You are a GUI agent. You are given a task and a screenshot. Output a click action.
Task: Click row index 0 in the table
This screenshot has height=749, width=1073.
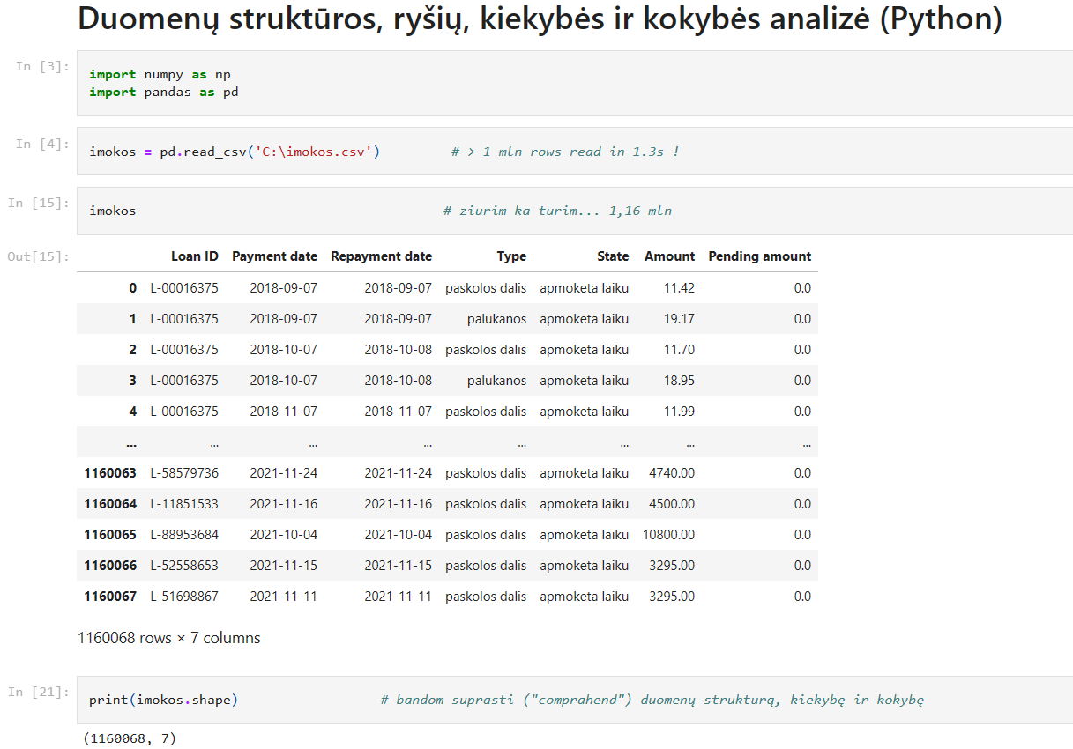[133, 288]
